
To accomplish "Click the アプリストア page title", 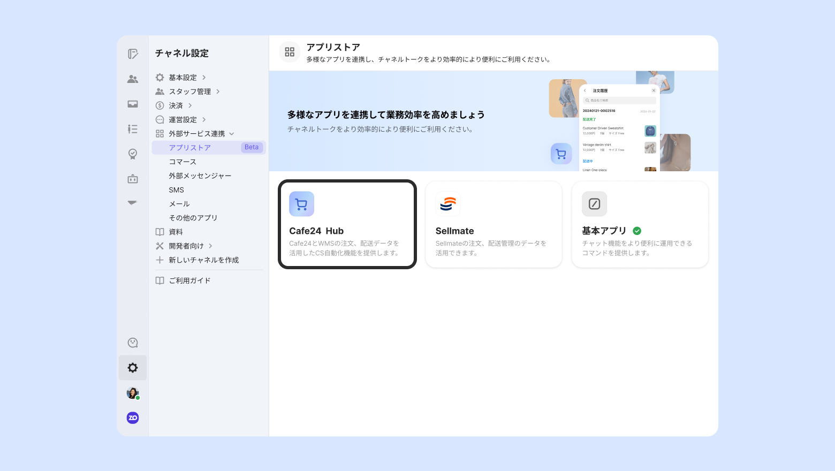I will [333, 47].
